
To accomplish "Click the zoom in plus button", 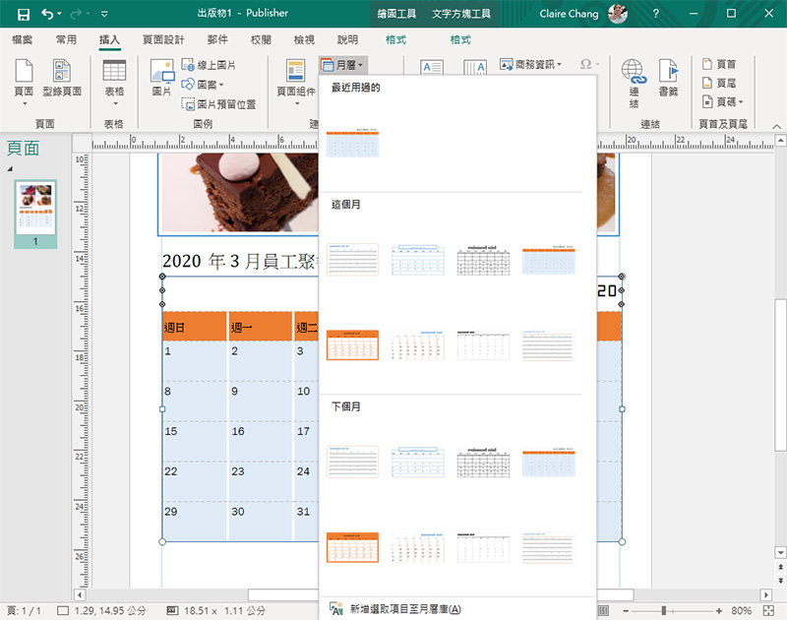I will click(x=719, y=611).
